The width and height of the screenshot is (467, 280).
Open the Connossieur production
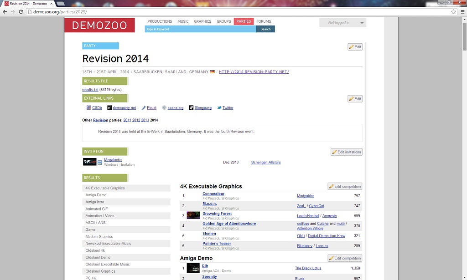tap(213, 193)
